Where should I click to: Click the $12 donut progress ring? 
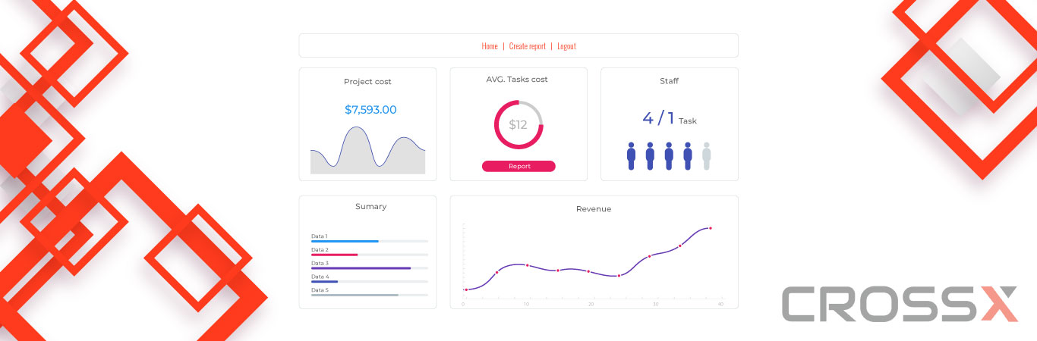(518, 124)
